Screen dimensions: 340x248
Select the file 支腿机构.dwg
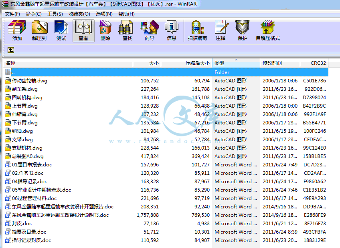click(27, 148)
